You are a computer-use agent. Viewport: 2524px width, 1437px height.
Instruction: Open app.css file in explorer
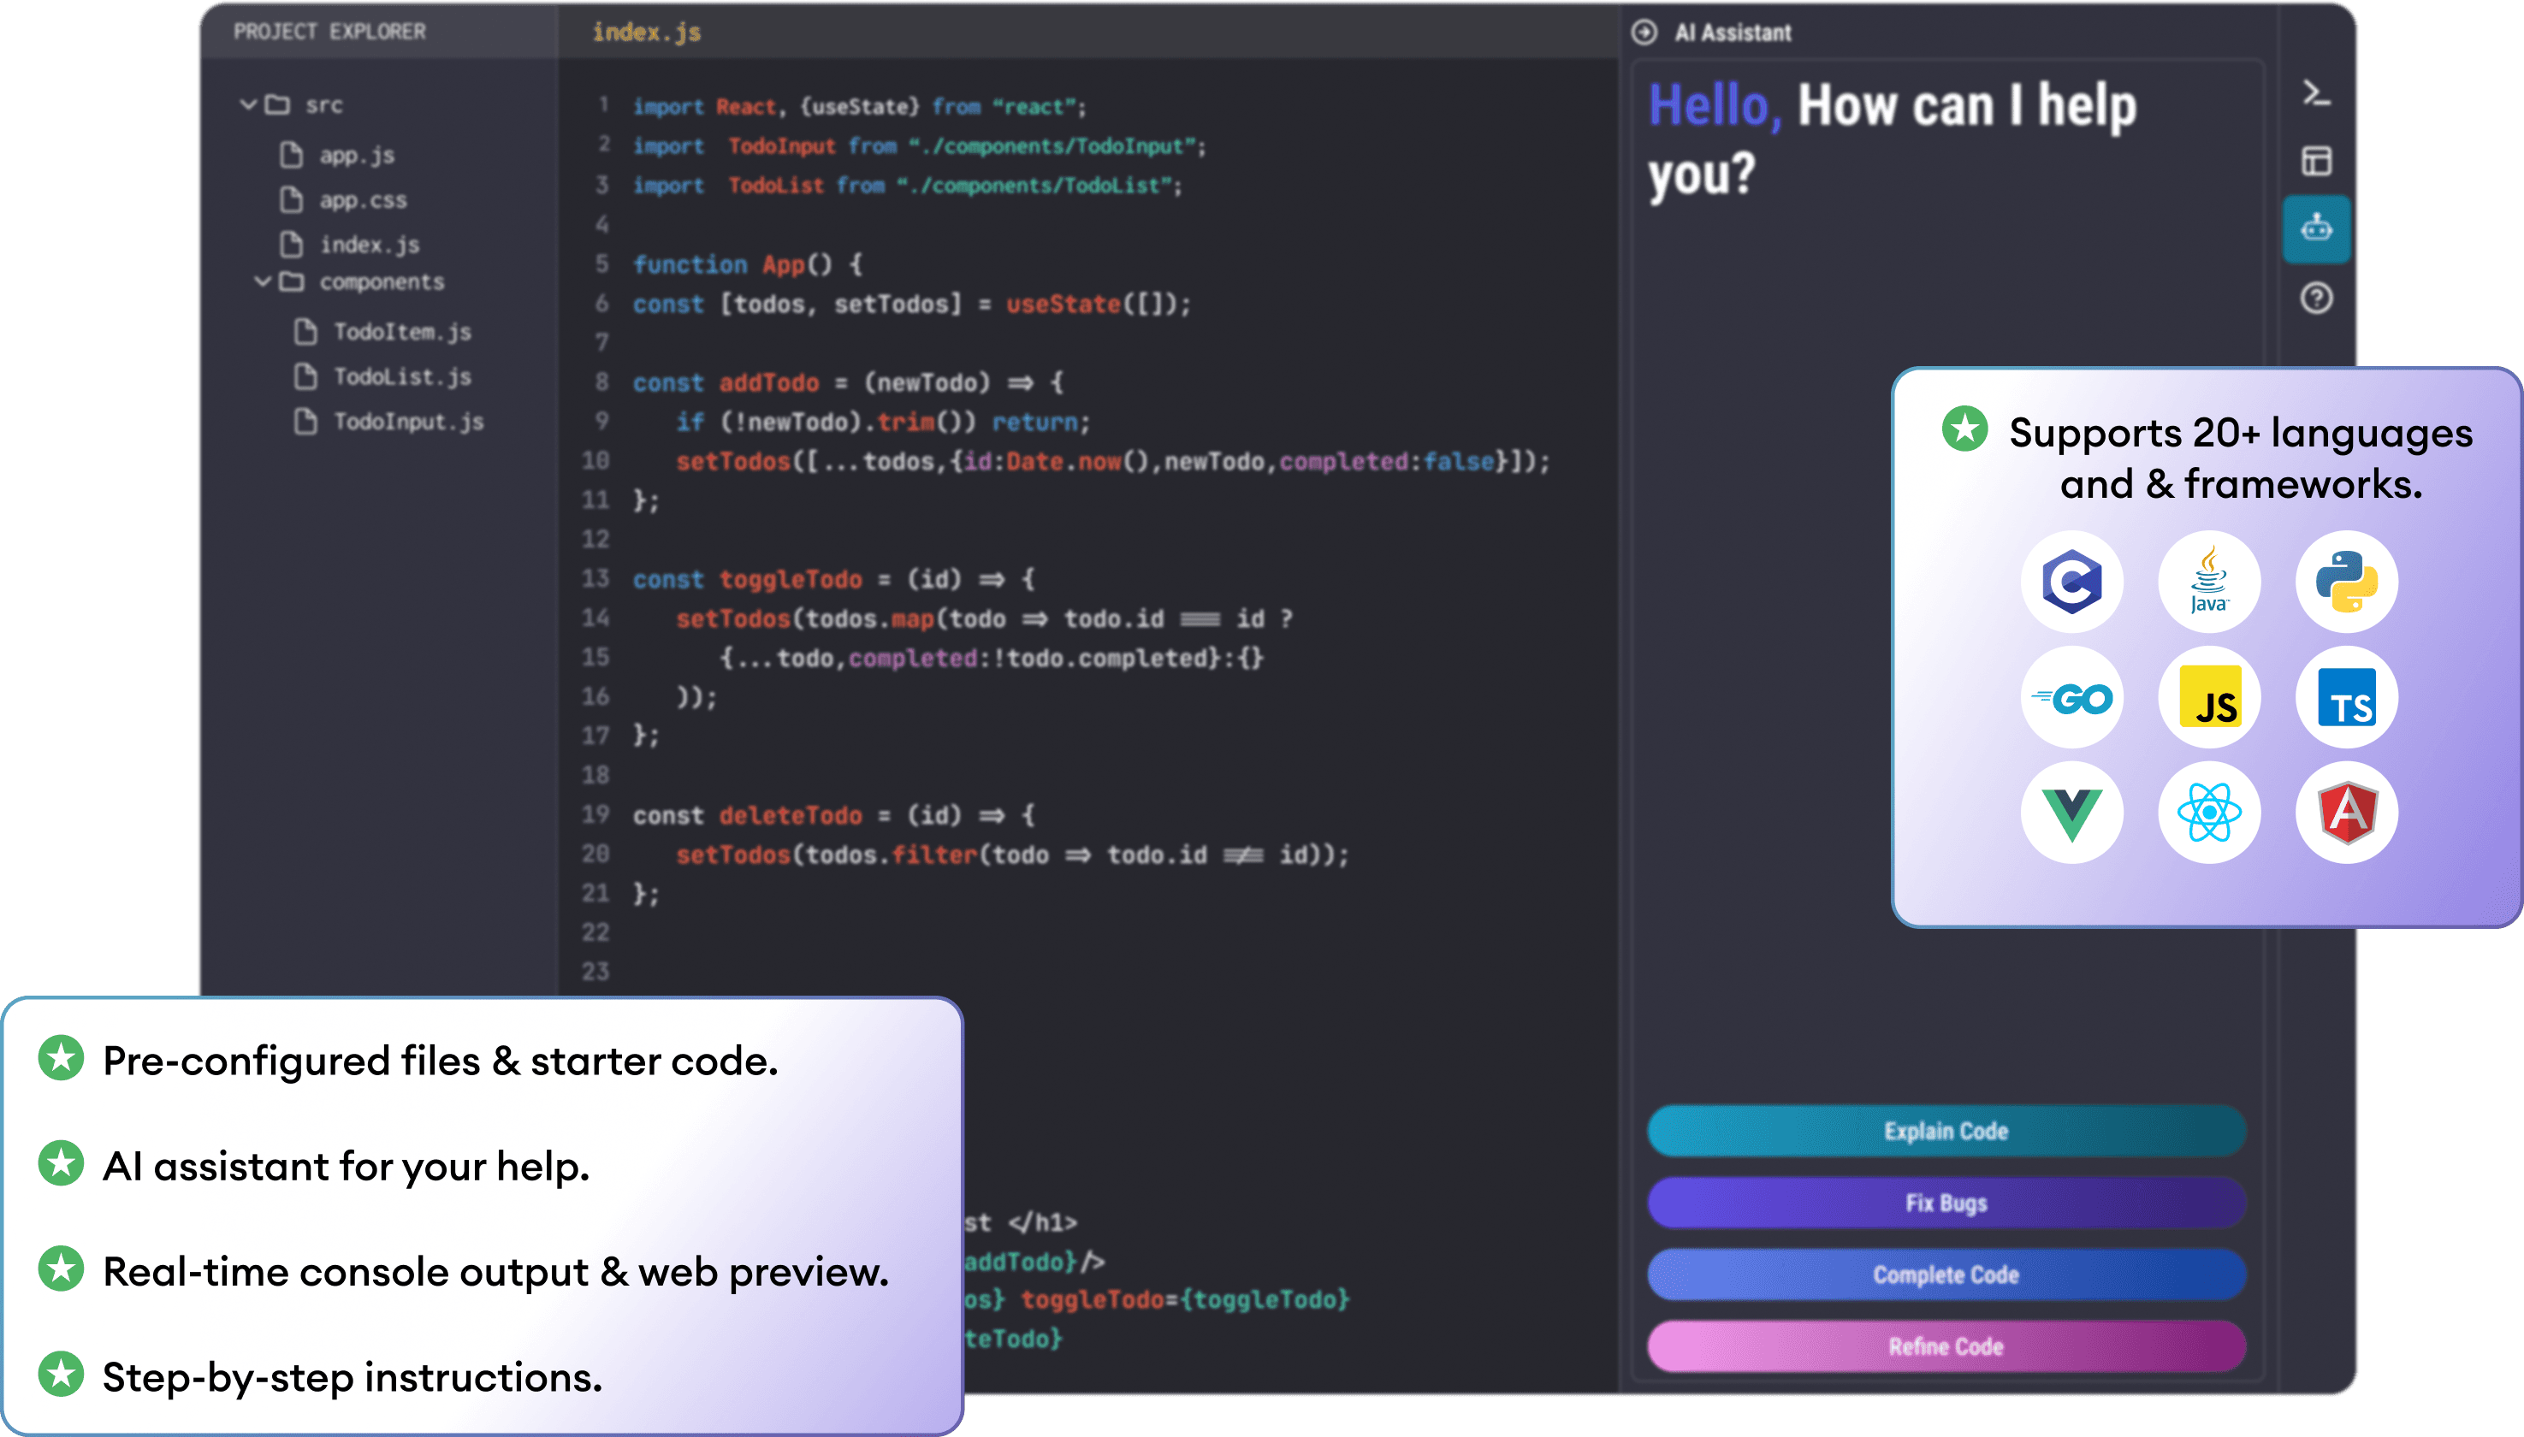(x=362, y=200)
